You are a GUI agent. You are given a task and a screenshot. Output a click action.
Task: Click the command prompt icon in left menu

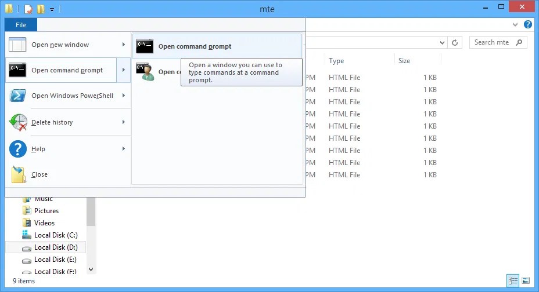click(x=17, y=70)
